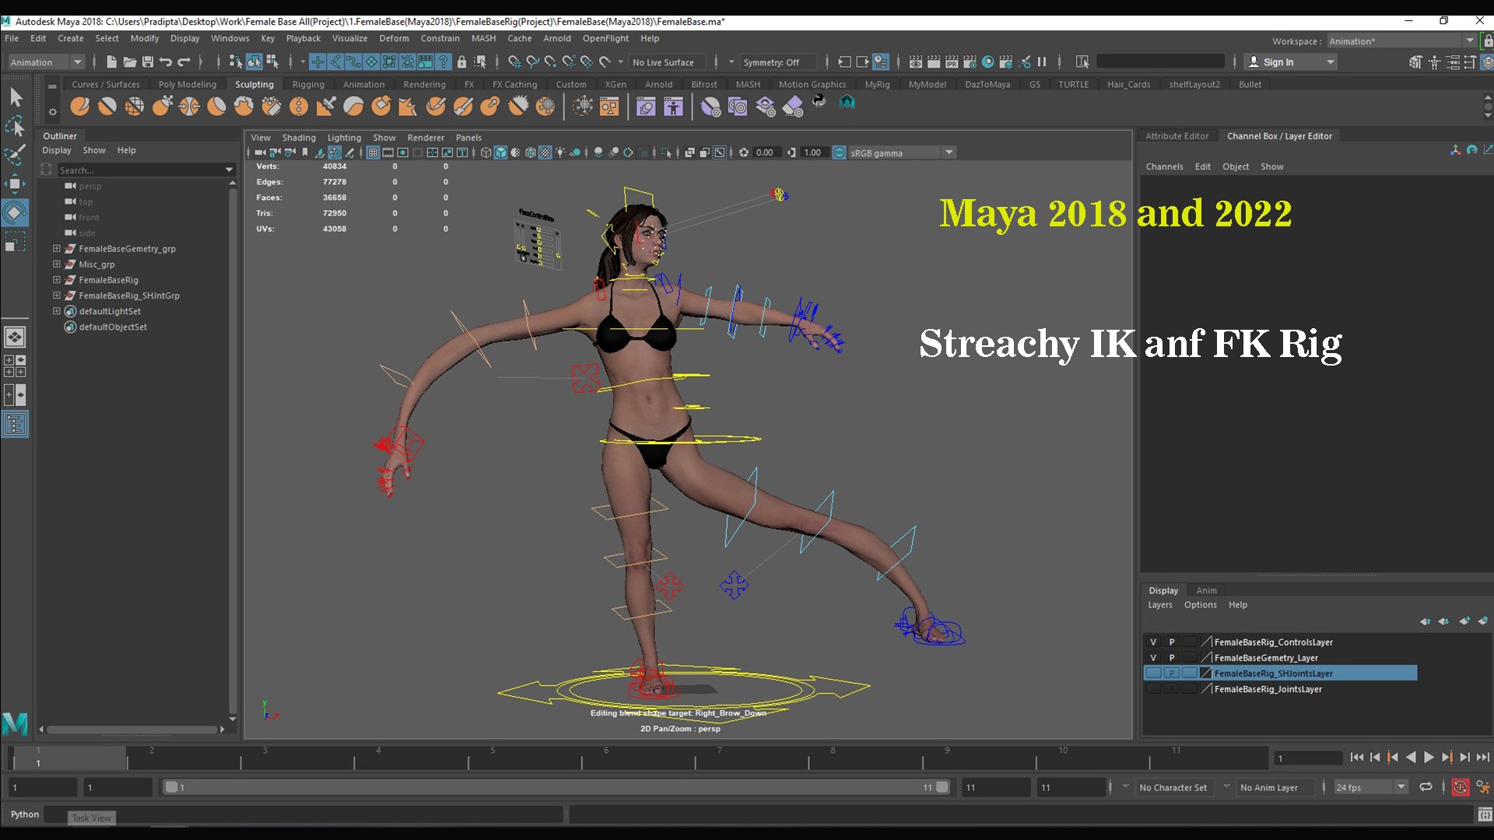This screenshot has width=1494, height=840.
Task: Click the Undo arrow icon
Action: (166, 62)
